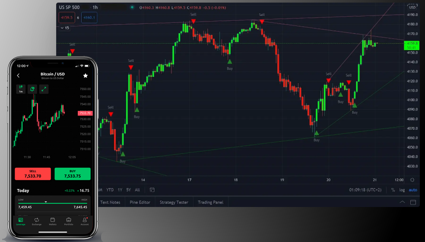Click the 7,459.45 low value

point(25,207)
